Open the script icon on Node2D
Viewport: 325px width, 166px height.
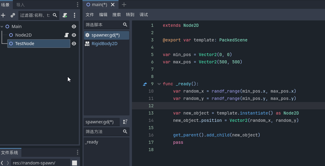coord(67,35)
